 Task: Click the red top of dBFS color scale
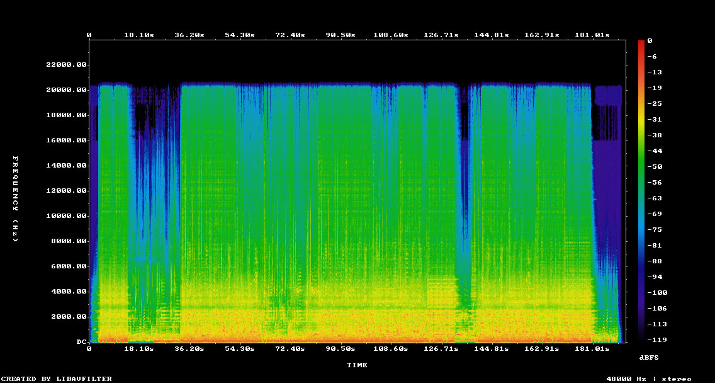[641, 42]
